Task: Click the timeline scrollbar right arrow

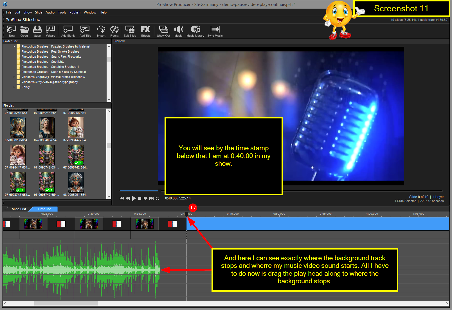Action: (447, 304)
